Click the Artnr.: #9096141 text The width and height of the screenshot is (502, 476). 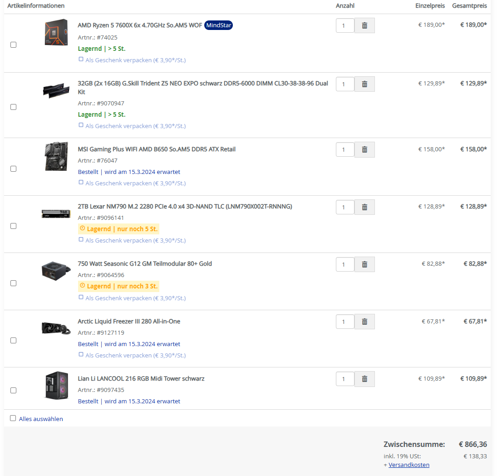(101, 218)
